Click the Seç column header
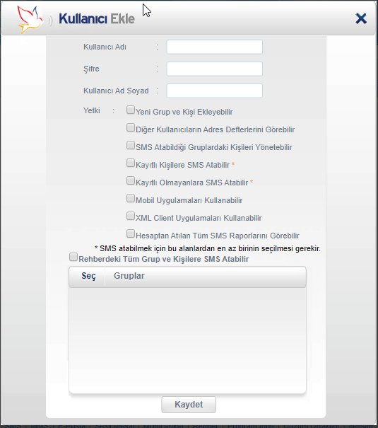378x428 pixels. click(x=88, y=276)
